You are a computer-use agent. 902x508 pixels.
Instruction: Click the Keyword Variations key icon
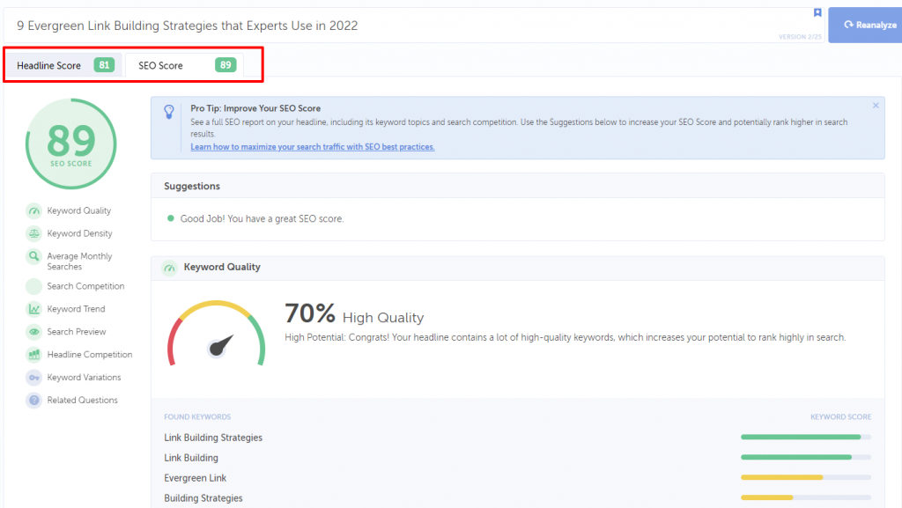pyautogui.click(x=34, y=378)
